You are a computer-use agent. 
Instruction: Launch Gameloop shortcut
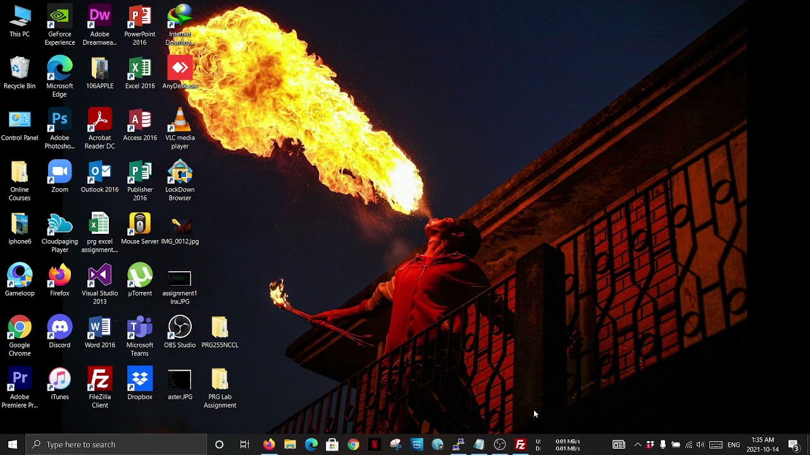point(20,281)
